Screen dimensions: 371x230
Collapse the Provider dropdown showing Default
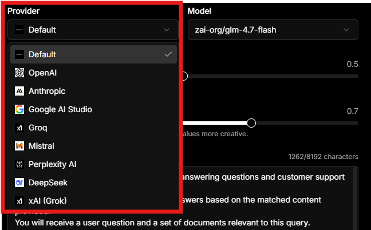tap(93, 30)
